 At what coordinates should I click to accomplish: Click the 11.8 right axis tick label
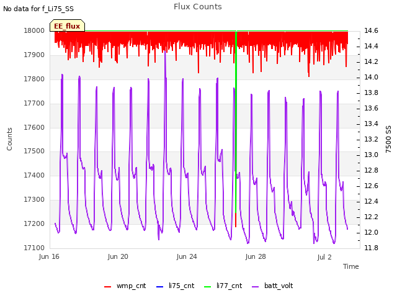371,248
